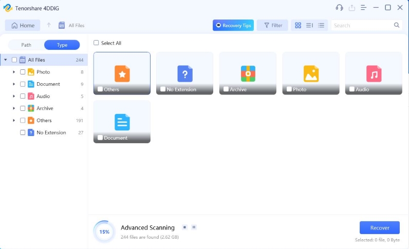Open the hamburger menu icon
This screenshot has width=409, height=249.
pyautogui.click(x=363, y=8)
